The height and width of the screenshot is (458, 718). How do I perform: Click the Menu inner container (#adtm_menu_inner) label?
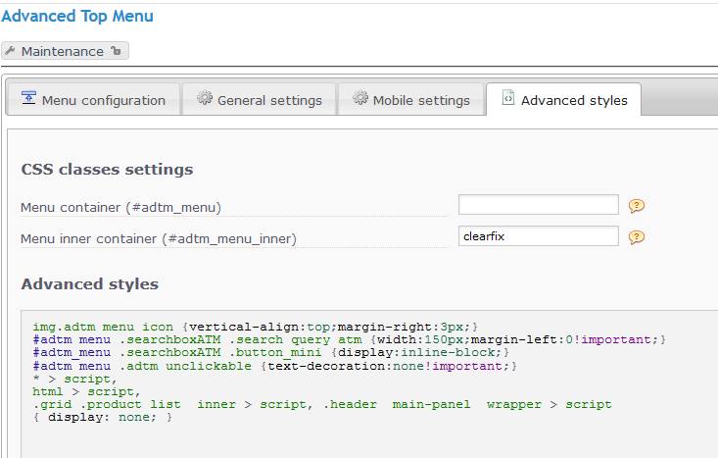point(158,238)
